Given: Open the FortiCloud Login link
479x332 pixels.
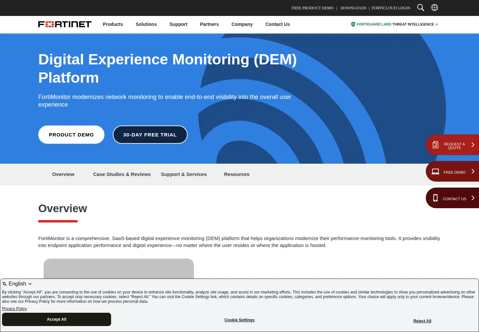Looking at the screenshot, I should coord(391,8).
